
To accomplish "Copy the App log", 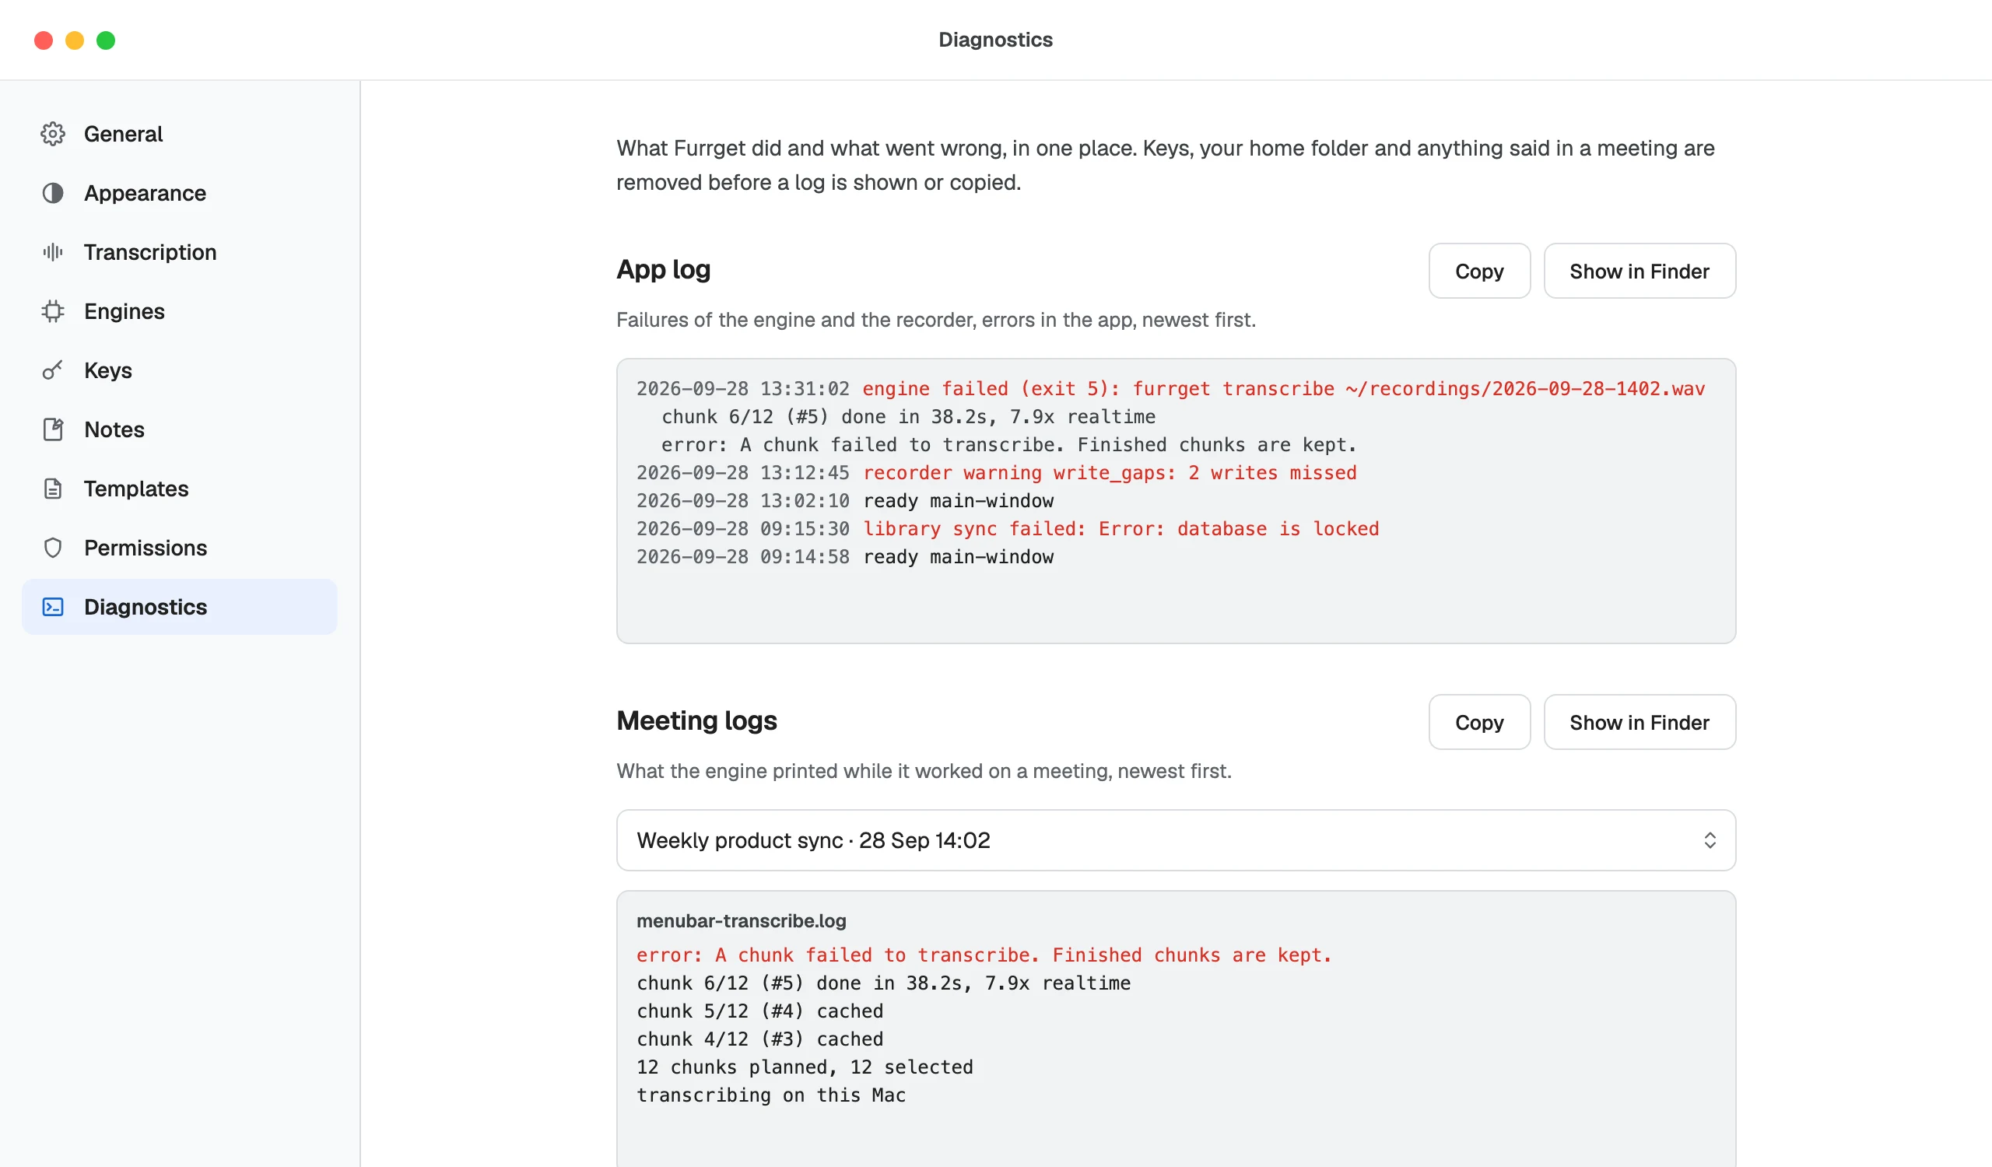I will click(x=1479, y=271).
